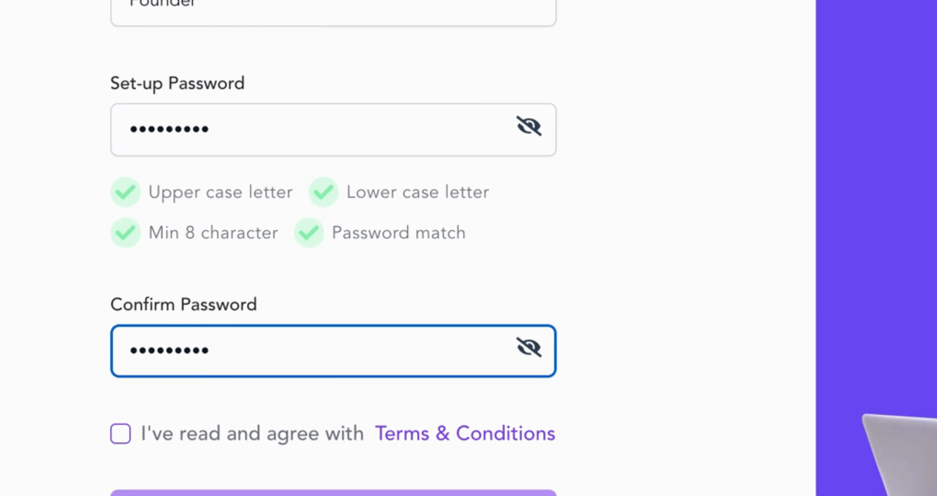Click the "I've read and agree with" text

pyautogui.click(x=252, y=434)
